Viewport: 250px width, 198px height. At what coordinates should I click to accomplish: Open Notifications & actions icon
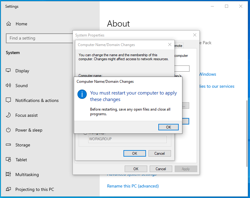coord(9,100)
